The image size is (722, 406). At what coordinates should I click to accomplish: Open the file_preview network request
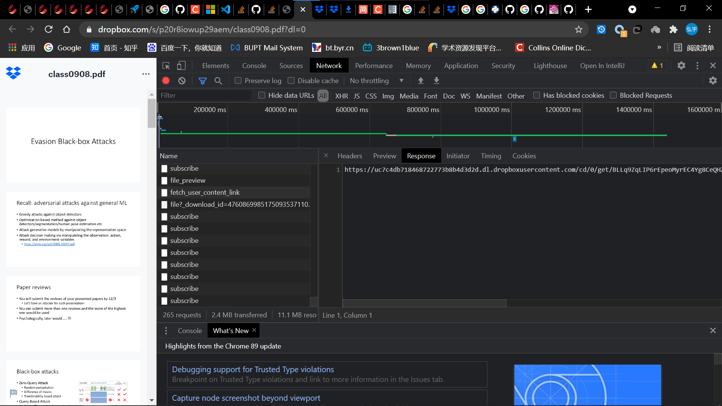(187, 180)
